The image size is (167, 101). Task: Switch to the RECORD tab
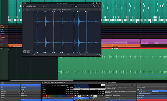tap(69, 9)
